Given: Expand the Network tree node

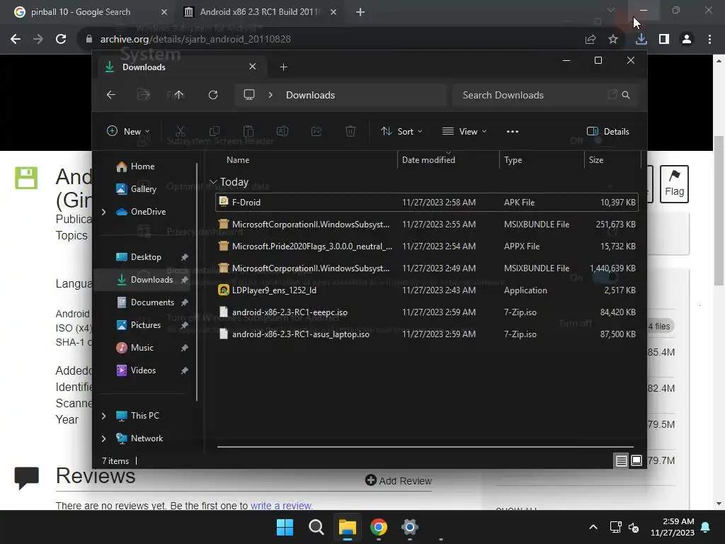Looking at the screenshot, I should [x=103, y=438].
